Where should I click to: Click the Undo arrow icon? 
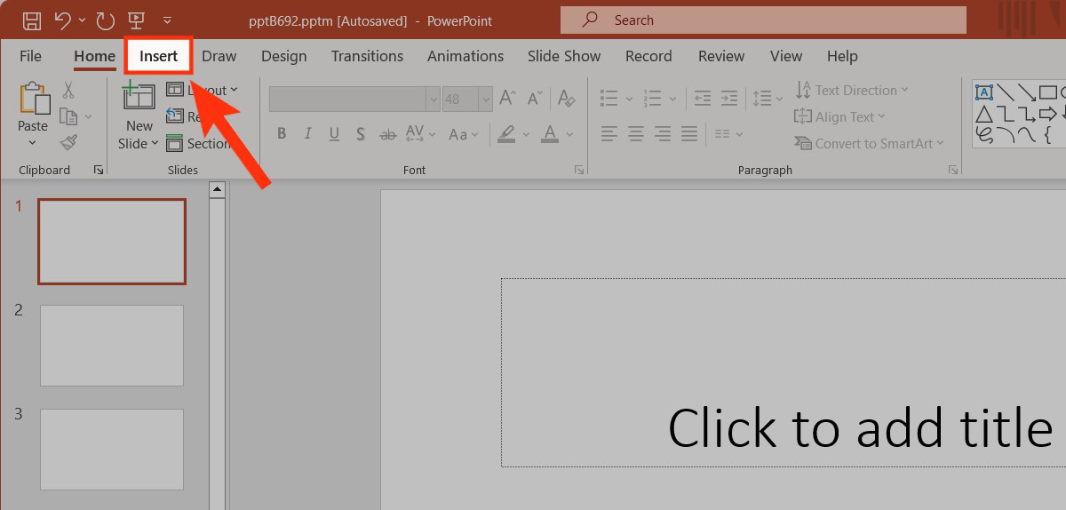pos(62,20)
